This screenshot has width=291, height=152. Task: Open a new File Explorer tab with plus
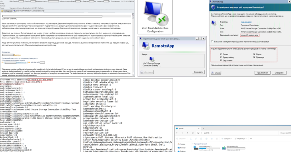(203, 128)
